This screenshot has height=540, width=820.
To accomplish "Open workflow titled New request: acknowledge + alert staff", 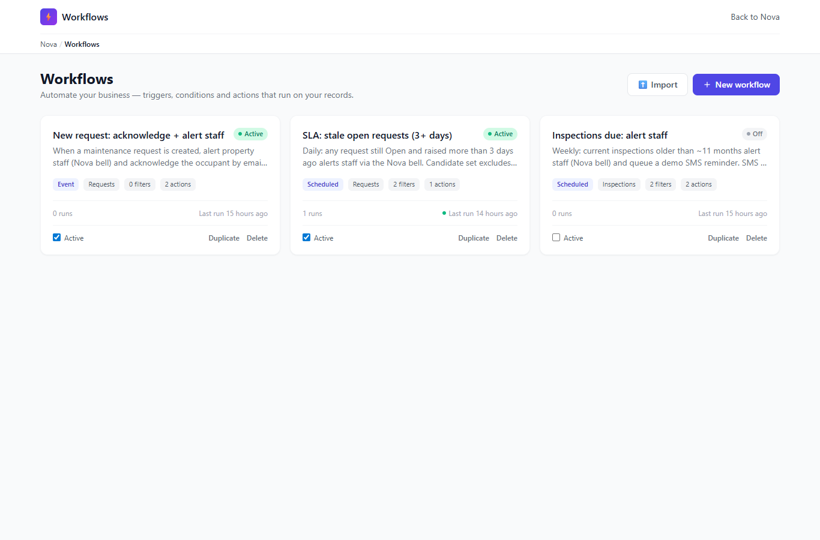I will (x=139, y=136).
